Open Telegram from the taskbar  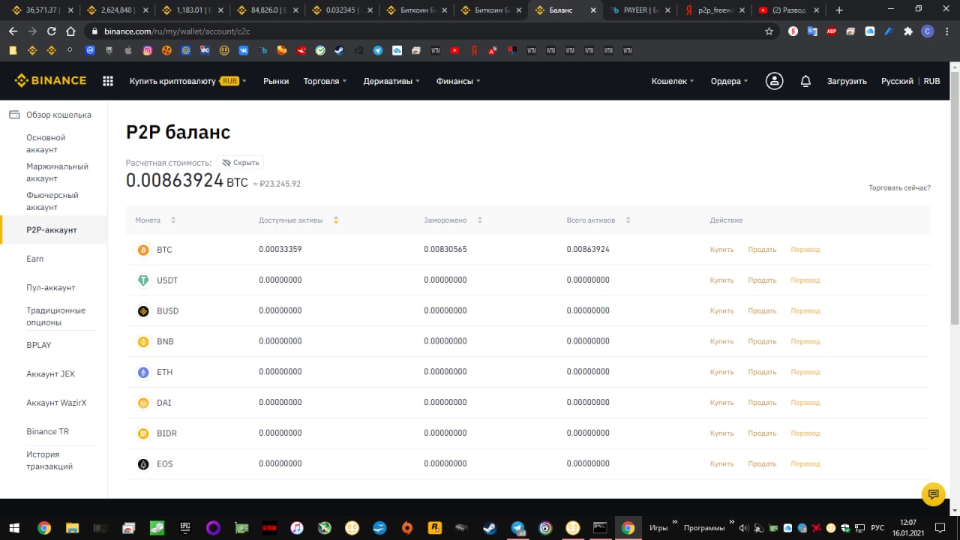pyautogui.click(x=517, y=527)
